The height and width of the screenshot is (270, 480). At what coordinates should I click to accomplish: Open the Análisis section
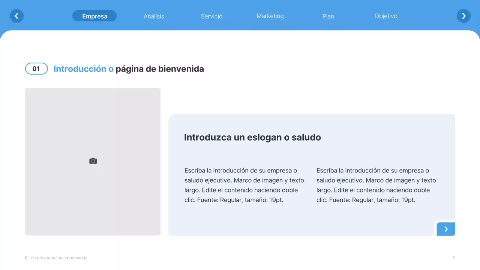click(154, 16)
